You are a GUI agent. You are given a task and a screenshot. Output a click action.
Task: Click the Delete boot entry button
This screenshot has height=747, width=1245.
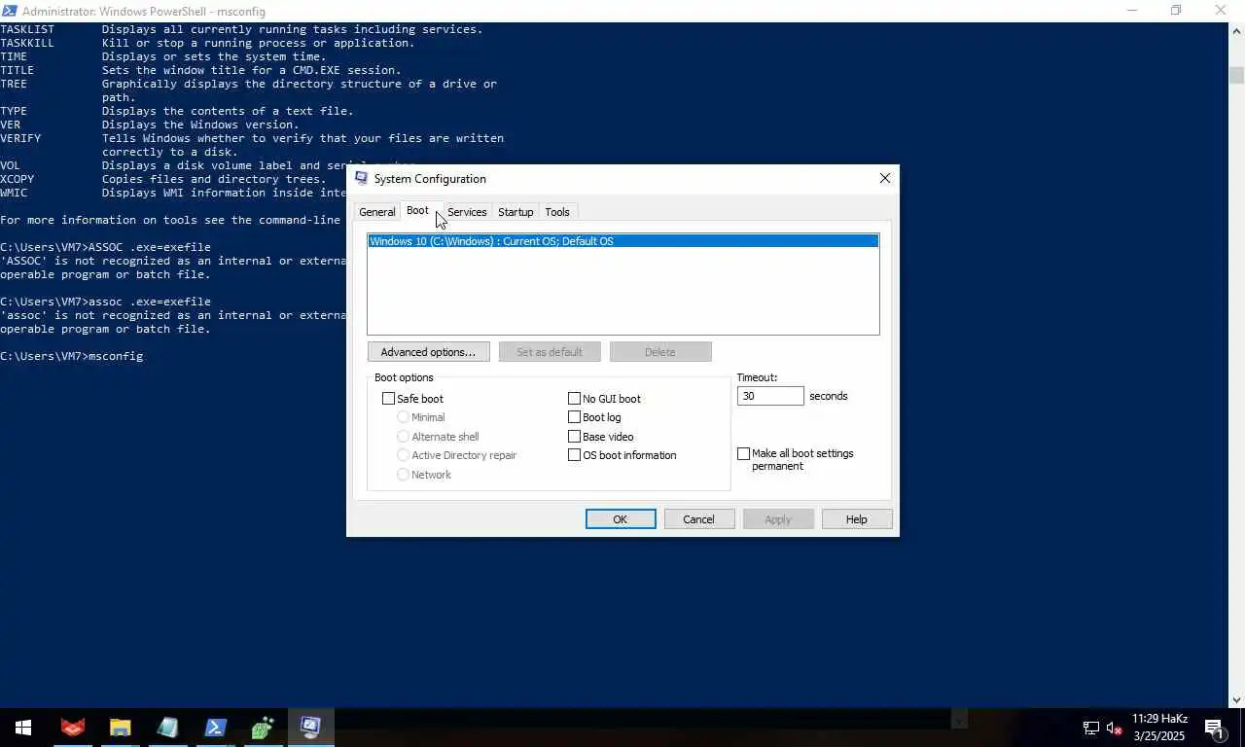[660, 352]
